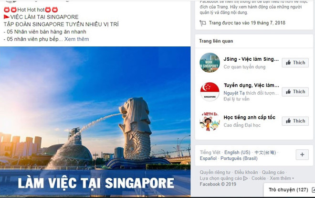Open the Singapore flag page avatar
This screenshot has height=198, width=315.
(210, 92)
